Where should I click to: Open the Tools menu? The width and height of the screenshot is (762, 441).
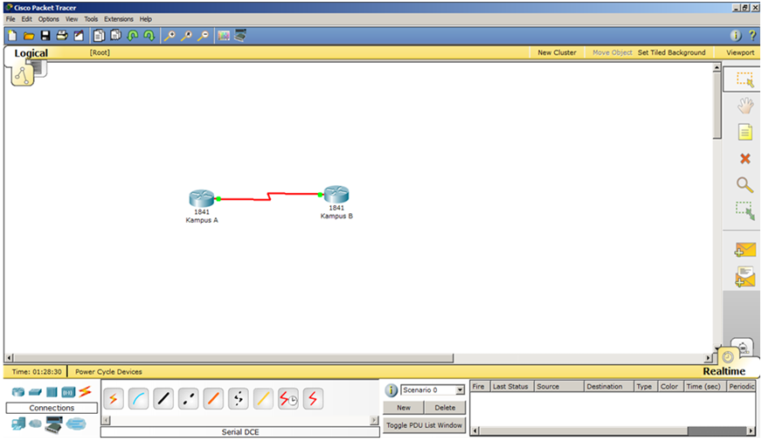click(x=91, y=19)
